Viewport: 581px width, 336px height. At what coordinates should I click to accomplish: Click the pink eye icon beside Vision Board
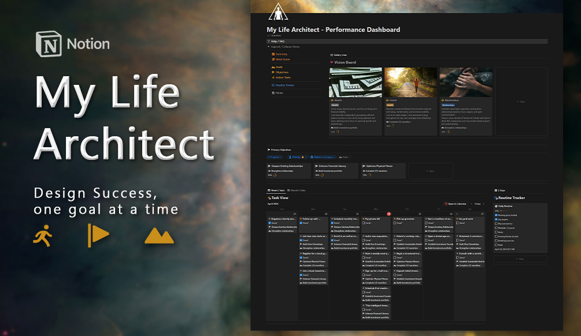(x=332, y=62)
